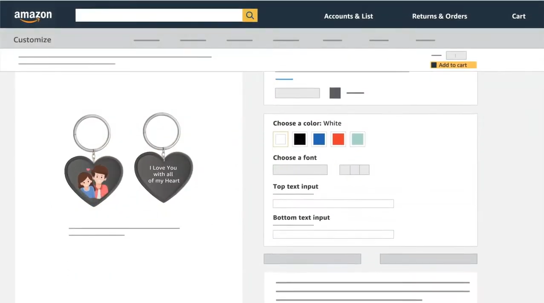Click the Top text input field
Viewport: 544px width, 303px height.
tap(333, 203)
